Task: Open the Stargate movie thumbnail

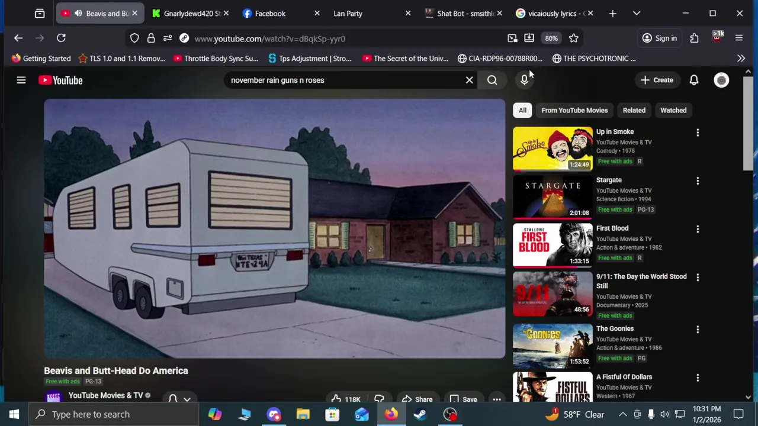Action: [553, 196]
